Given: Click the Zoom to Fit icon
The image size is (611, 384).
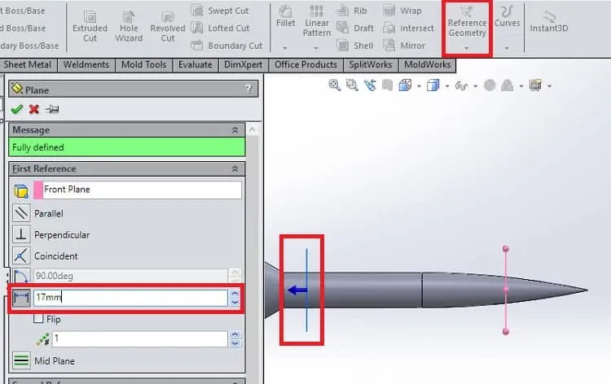Looking at the screenshot, I should coord(334,85).
